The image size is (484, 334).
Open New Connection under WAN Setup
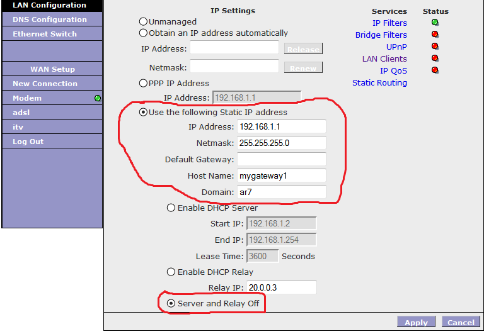[x=52, y=84]
